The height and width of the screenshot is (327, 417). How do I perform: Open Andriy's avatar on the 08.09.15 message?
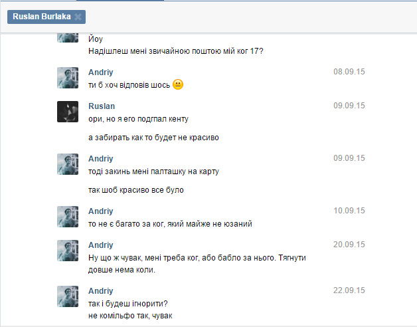[x=68, y=78]
